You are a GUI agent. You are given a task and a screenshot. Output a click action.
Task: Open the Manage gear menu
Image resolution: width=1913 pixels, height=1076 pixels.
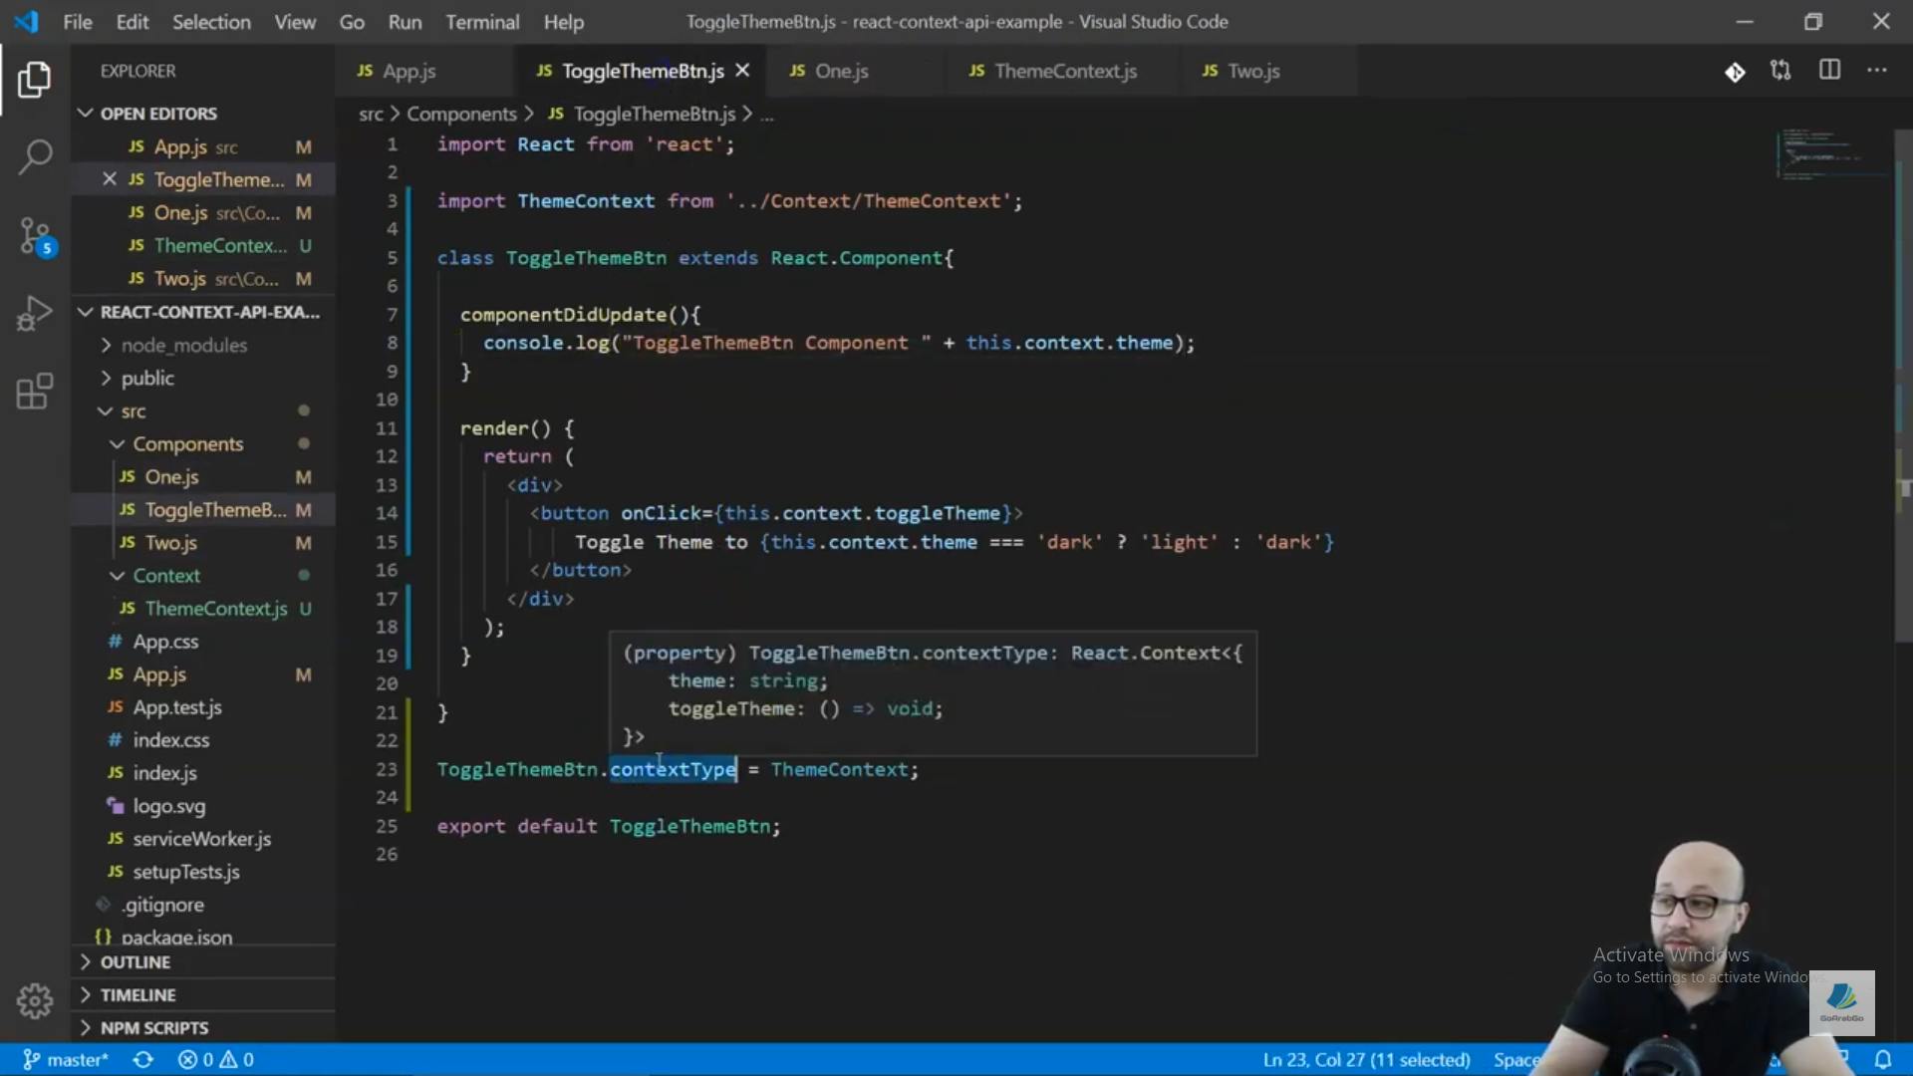[x=34, y=1001]
